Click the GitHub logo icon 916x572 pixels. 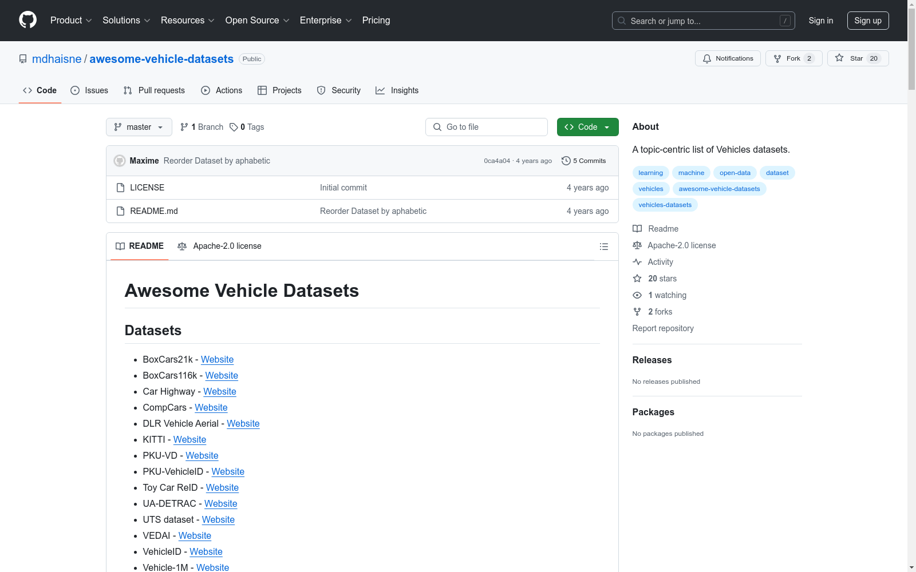coord(27,20)
